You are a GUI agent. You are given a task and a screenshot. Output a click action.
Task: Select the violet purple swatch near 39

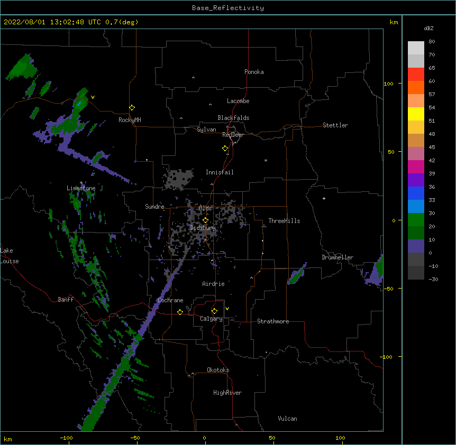(416, 180)
